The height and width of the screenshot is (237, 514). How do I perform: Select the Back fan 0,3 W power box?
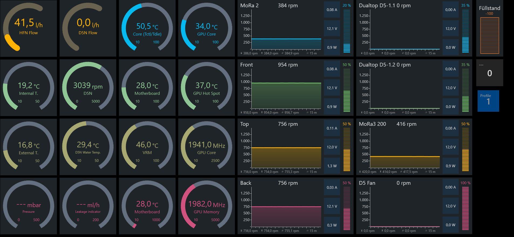[332, 225]
